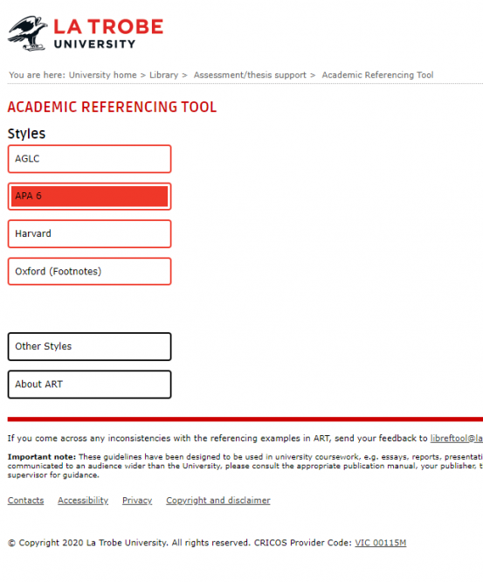This screenshot has height=582, width=483.
Task: Click the Styles section heading
Action: click(x=26, y=134)
